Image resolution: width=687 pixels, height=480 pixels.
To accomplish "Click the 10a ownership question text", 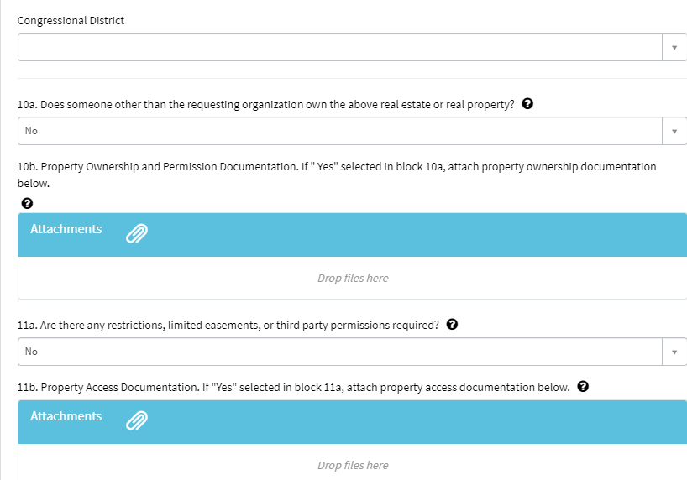I will (x=265, y=105).
